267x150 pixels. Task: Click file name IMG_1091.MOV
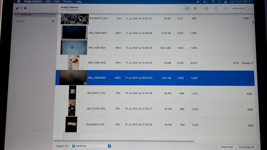click(x=97, y=48)
